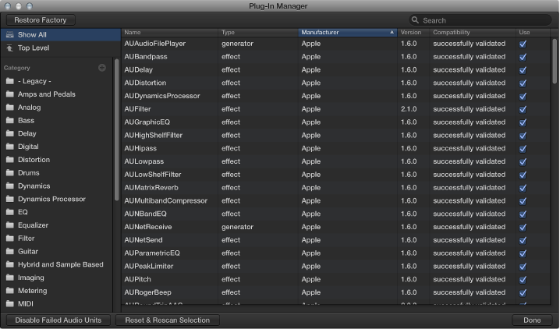Click the Delay folder icon
This screenshot has height=329, width=560.
click(10, 133)
